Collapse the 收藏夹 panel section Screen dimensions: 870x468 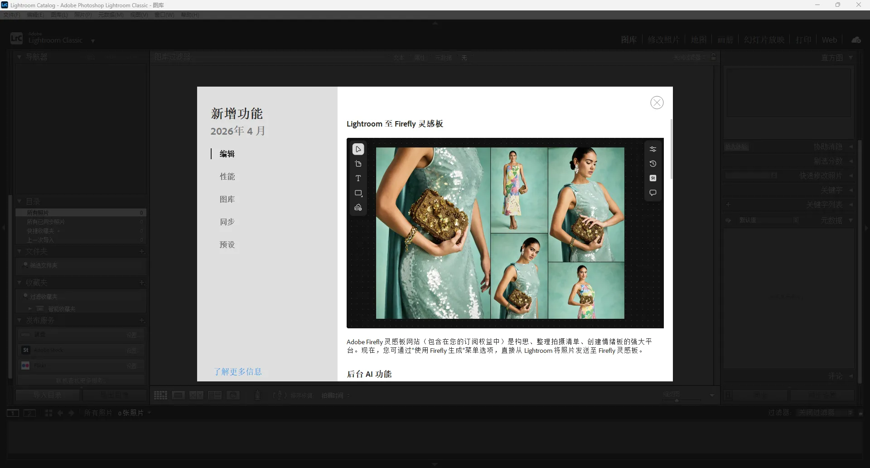click(x=19, y=282)
